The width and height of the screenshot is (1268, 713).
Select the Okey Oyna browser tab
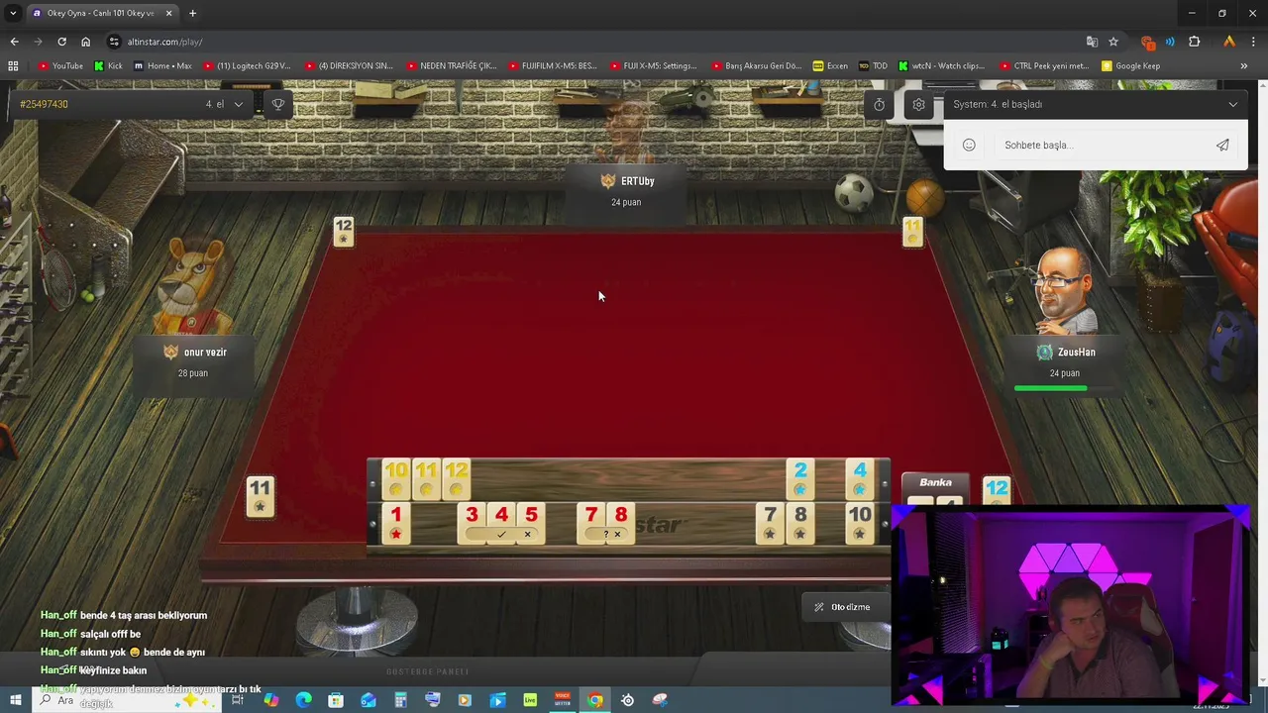[x=102, y=13]
